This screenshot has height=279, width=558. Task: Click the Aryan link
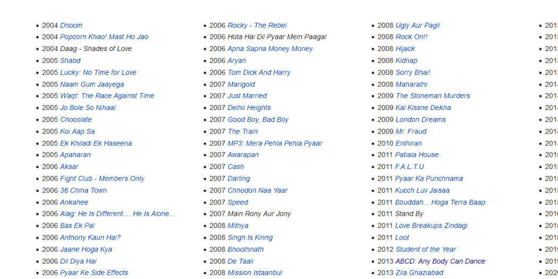236,61
